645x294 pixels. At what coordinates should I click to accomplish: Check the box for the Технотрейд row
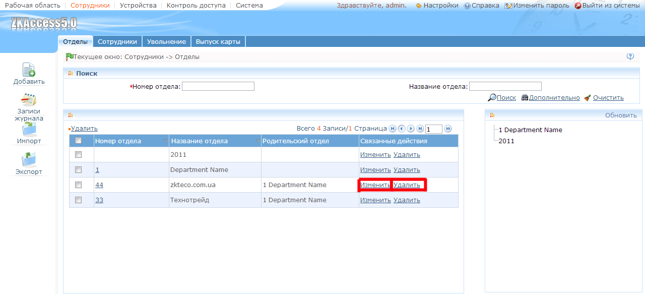78,200
